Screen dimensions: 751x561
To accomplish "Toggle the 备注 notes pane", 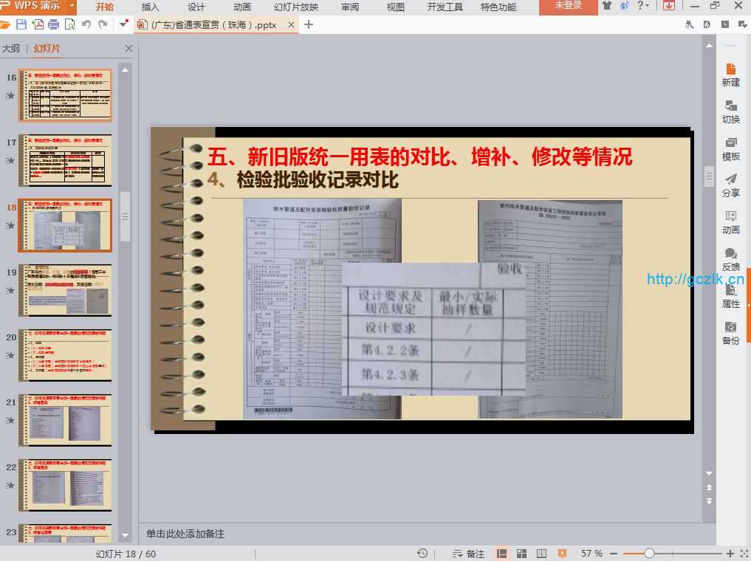I will coord(468,554).
